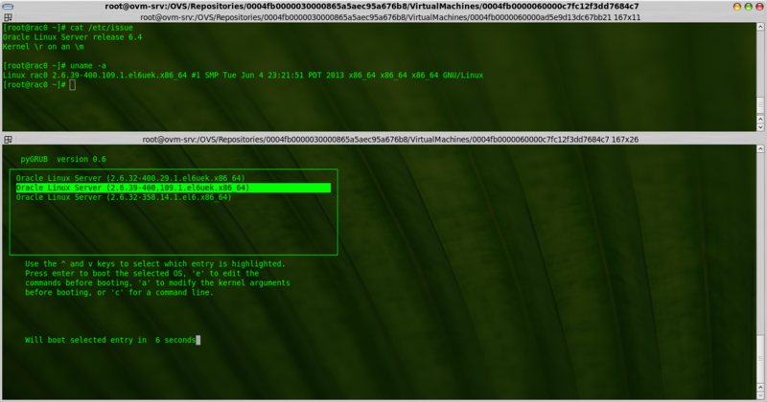
Task: Click 'commands before booting' help line
Action: click(157, 282)
